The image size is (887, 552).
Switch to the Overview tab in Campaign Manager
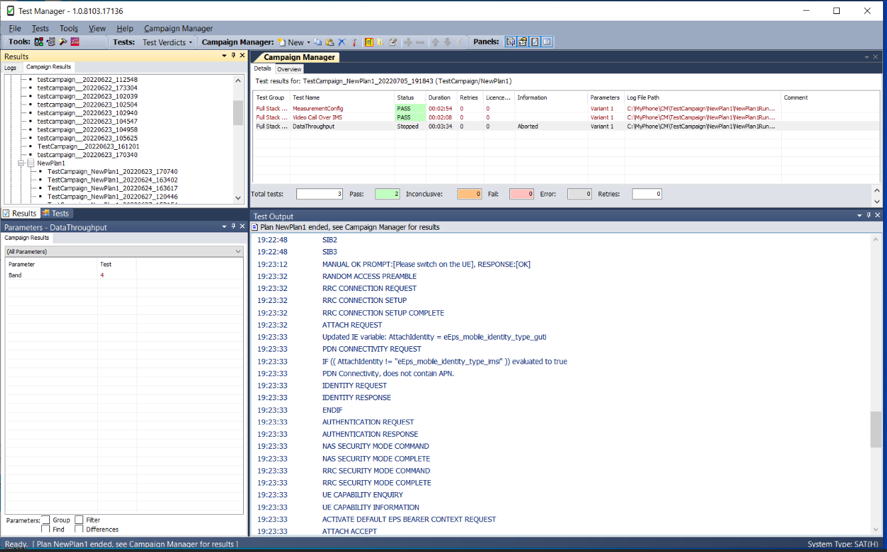pyautogui.click(x=289, y=69)
